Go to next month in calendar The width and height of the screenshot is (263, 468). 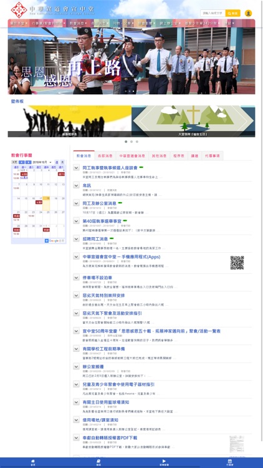pos(28,162)
